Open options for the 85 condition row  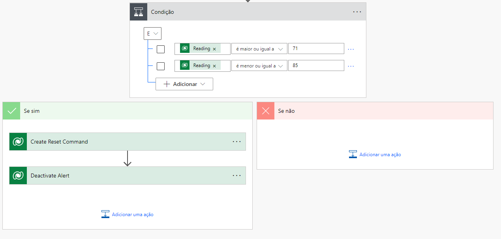tap(351, 66)
